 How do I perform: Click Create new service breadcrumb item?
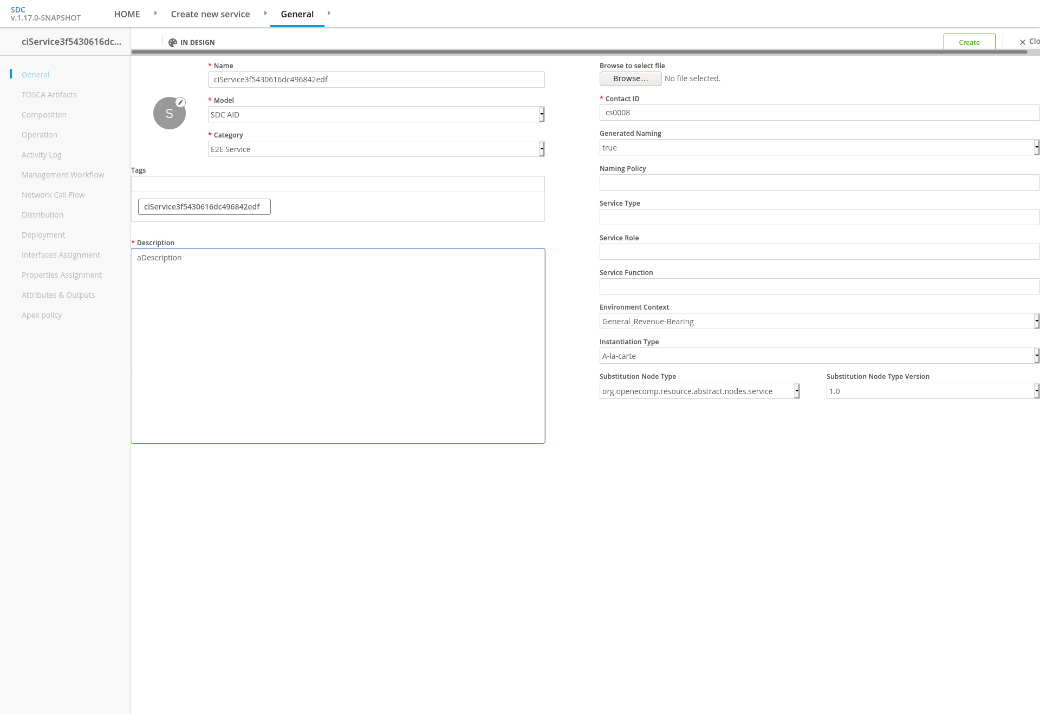pyautogui.click(x=210, y=14)
